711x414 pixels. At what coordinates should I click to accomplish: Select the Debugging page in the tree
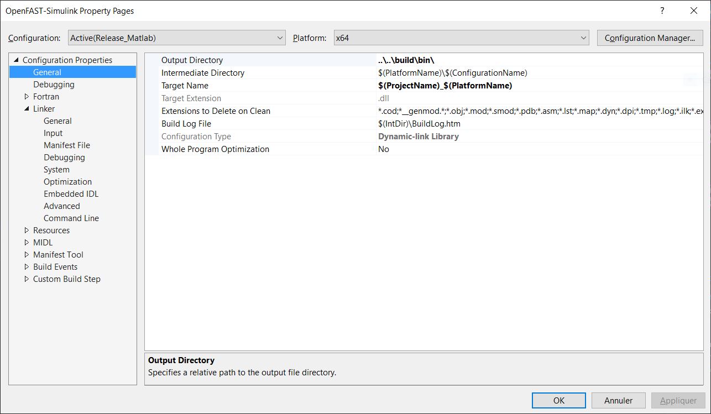click(x=54, y=84)
